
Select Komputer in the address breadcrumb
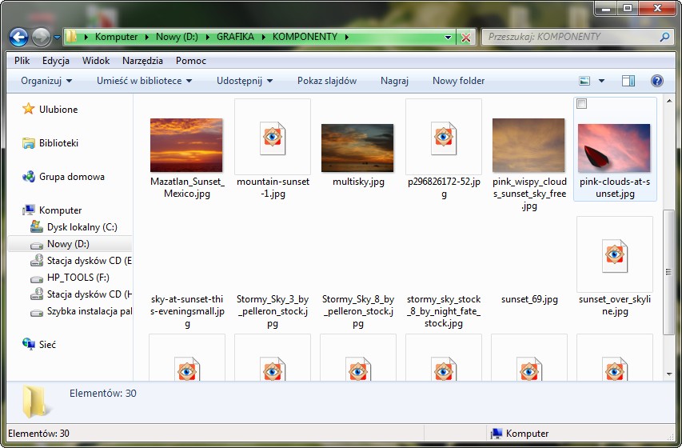pos(116,37)
